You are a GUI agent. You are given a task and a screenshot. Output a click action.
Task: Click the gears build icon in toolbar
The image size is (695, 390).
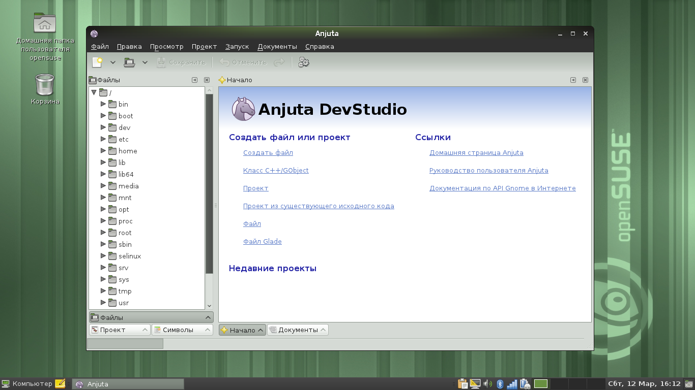pos(304,62)
